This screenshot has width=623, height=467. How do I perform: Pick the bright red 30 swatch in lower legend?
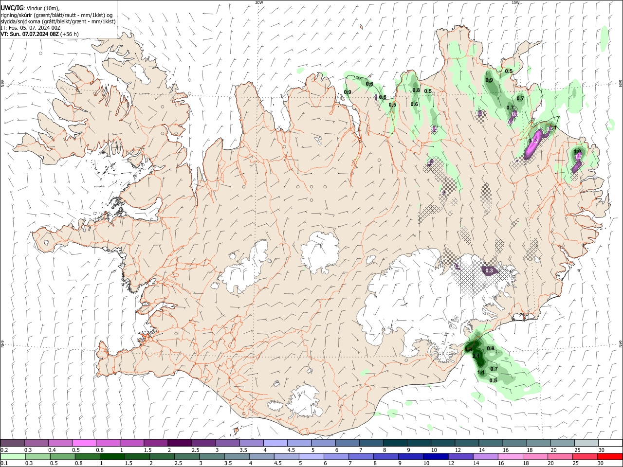[609, 457]
